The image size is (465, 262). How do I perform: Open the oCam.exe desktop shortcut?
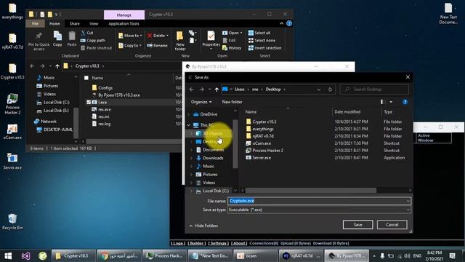tap(12, 131)
